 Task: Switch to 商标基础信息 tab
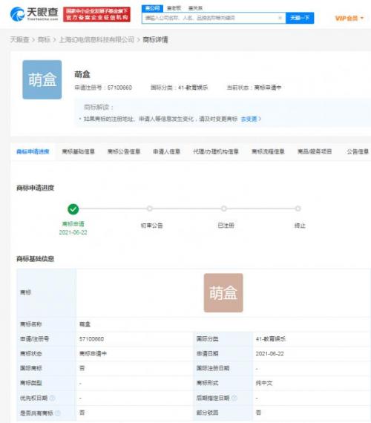(78, 151)
